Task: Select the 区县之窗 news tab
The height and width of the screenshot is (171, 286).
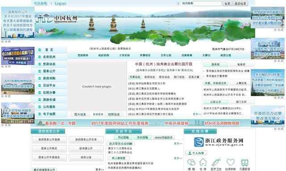Action: click(194, 77)
